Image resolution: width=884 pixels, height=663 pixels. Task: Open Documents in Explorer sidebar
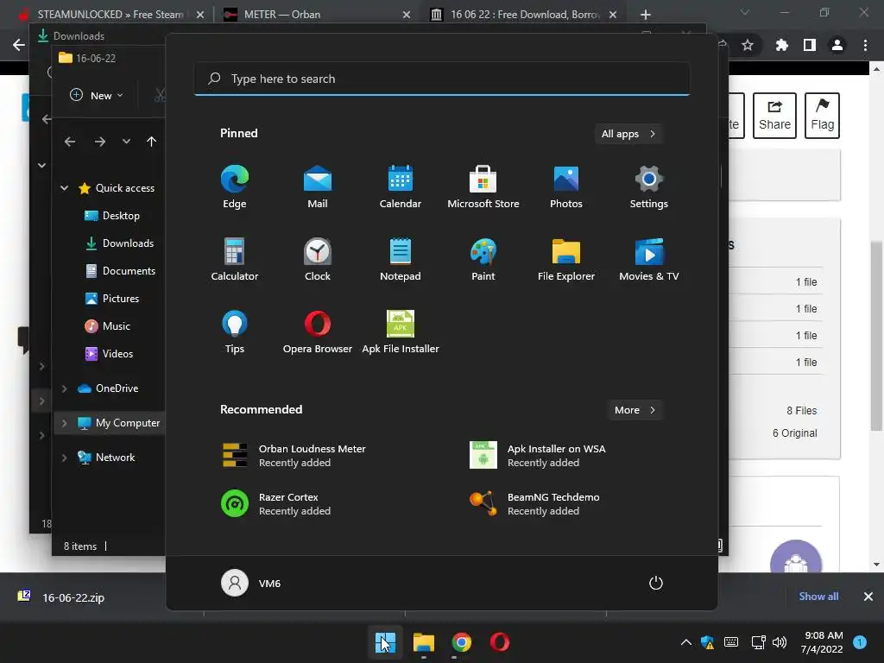coord(120,270)
